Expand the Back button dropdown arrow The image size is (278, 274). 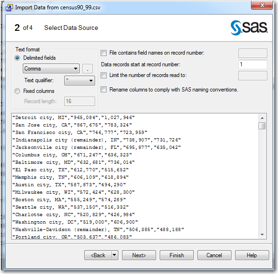coord(115,255)
